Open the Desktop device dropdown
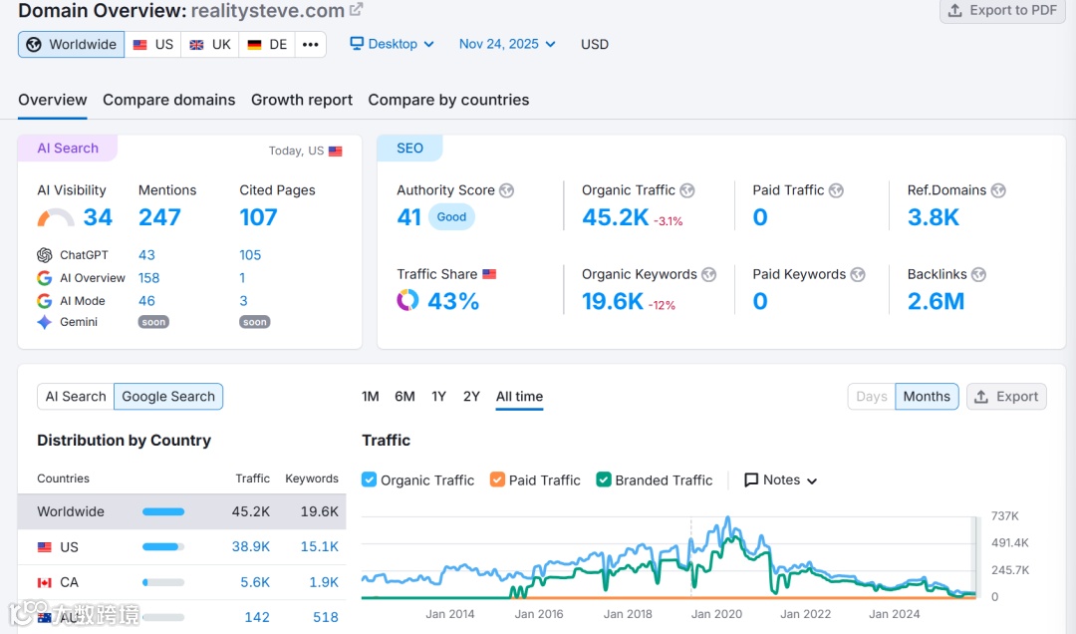This screenshot has height=634, width=1076. tap(392, 44)
